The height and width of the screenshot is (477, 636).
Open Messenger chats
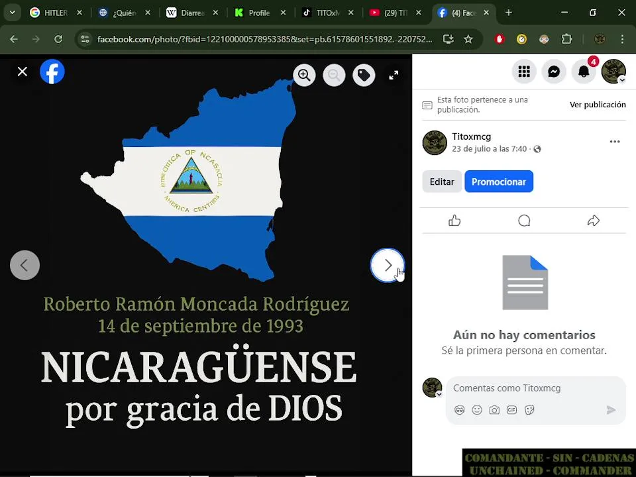(554, 72)
